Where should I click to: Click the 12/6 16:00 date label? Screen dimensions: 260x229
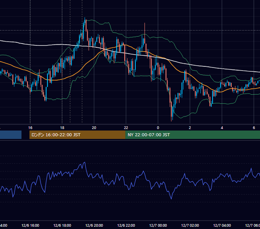(x=30, y=226)
